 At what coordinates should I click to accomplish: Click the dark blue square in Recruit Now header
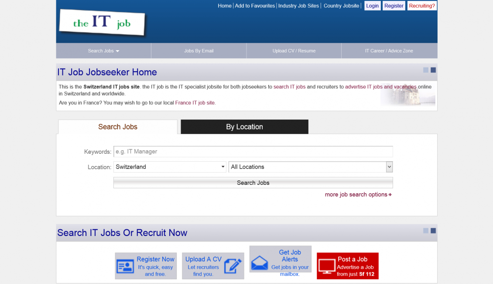pos(433,231)
